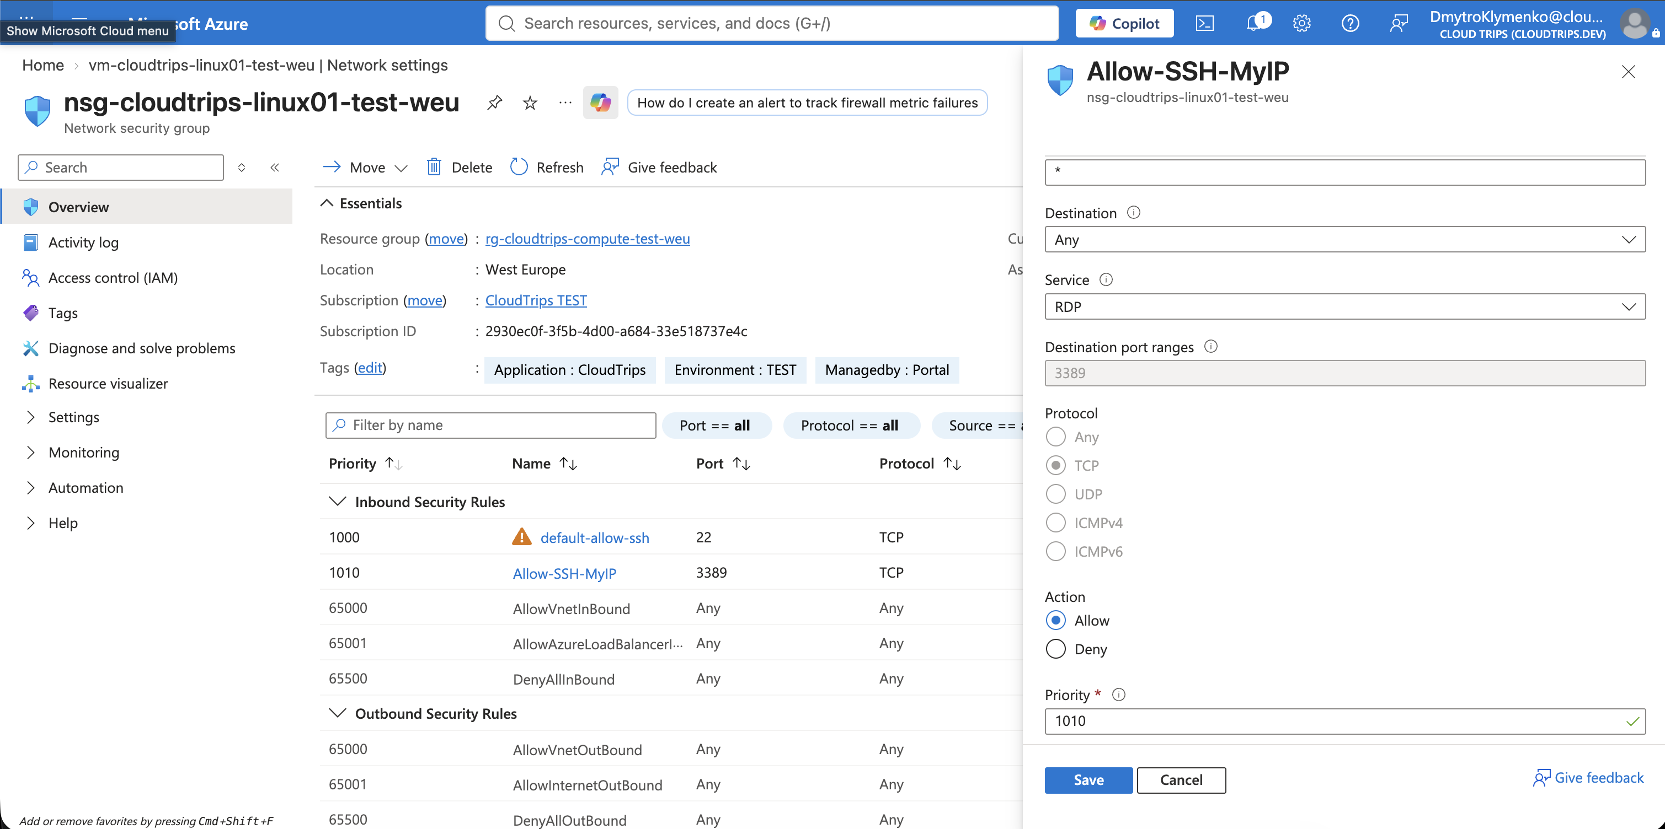Pin the network security group to dashboard
The height and width of the screenshot is (829, 1665).
[x=494, y=103]
